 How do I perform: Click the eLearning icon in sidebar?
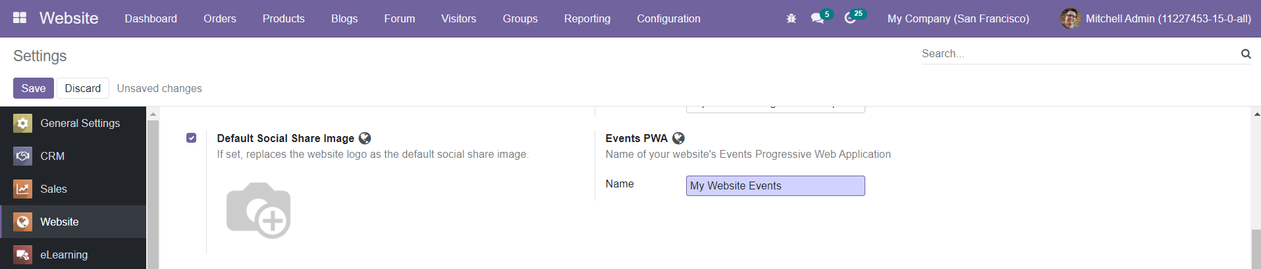22,255
